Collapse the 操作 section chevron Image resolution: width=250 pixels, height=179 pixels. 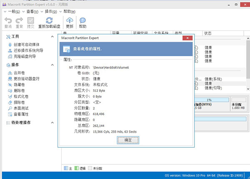tap(52, 65)
